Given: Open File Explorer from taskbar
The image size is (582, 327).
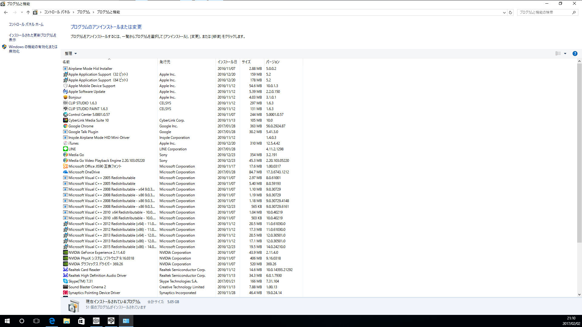Looking at the screenshot, I should [67, 321].
